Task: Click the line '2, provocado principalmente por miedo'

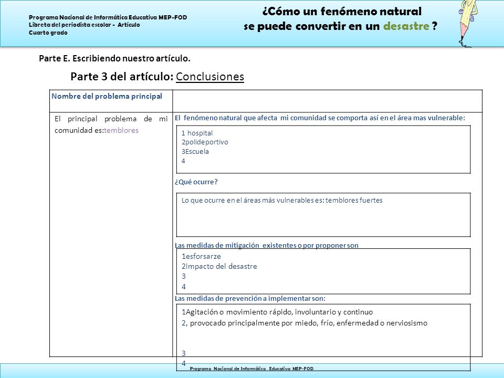Action: [304, 323]
